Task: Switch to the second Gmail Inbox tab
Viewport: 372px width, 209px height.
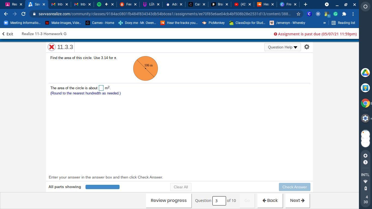Action: tap(83, 4)
